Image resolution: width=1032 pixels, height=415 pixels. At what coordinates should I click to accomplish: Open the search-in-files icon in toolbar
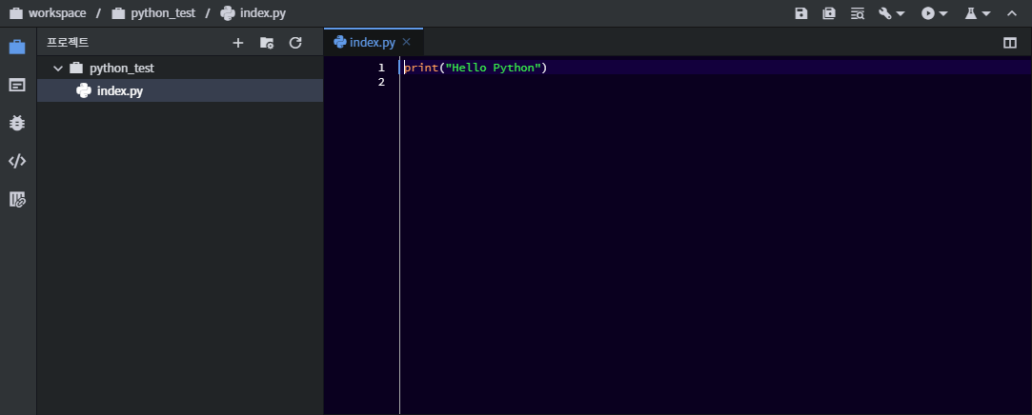click(x=858, y=13)
